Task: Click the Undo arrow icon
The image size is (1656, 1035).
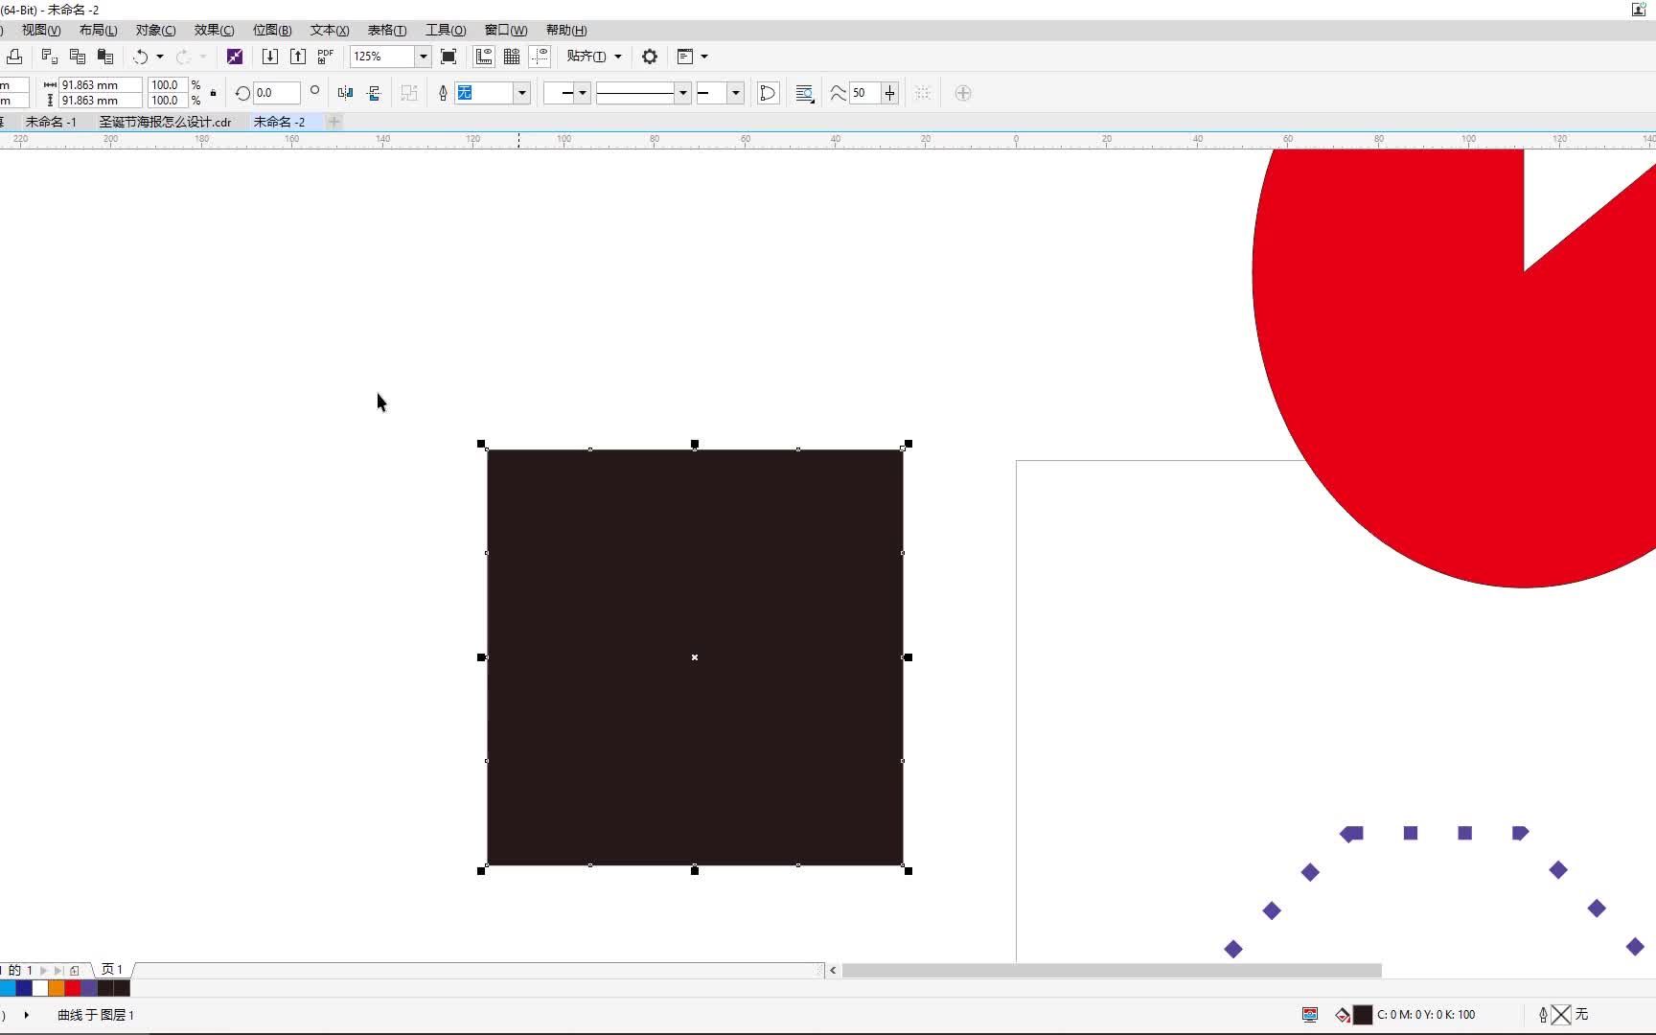Action: click(141, 57)
